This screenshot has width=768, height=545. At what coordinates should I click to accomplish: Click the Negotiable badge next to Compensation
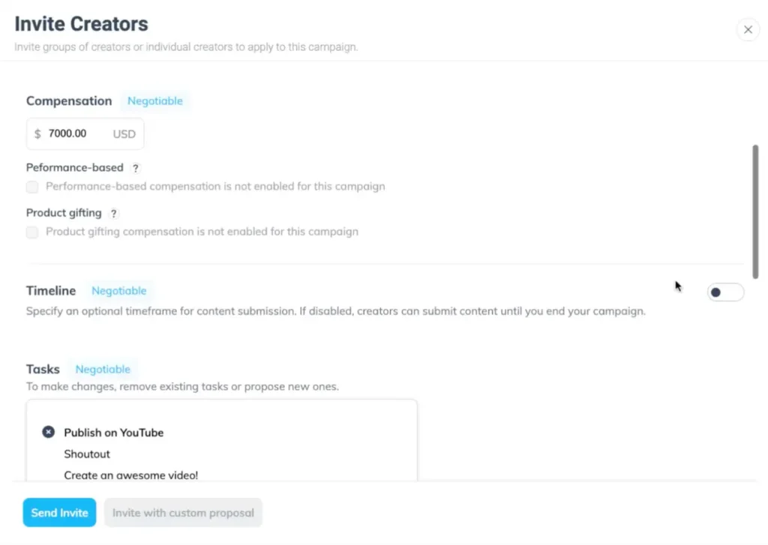point(154,101)
